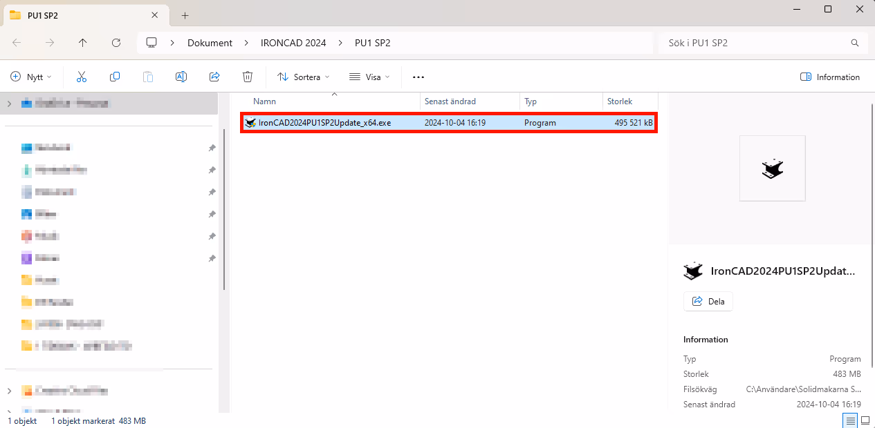
Task: Click the Delete trash can icon
Action: pyautogui.click(x=248, y=77)
